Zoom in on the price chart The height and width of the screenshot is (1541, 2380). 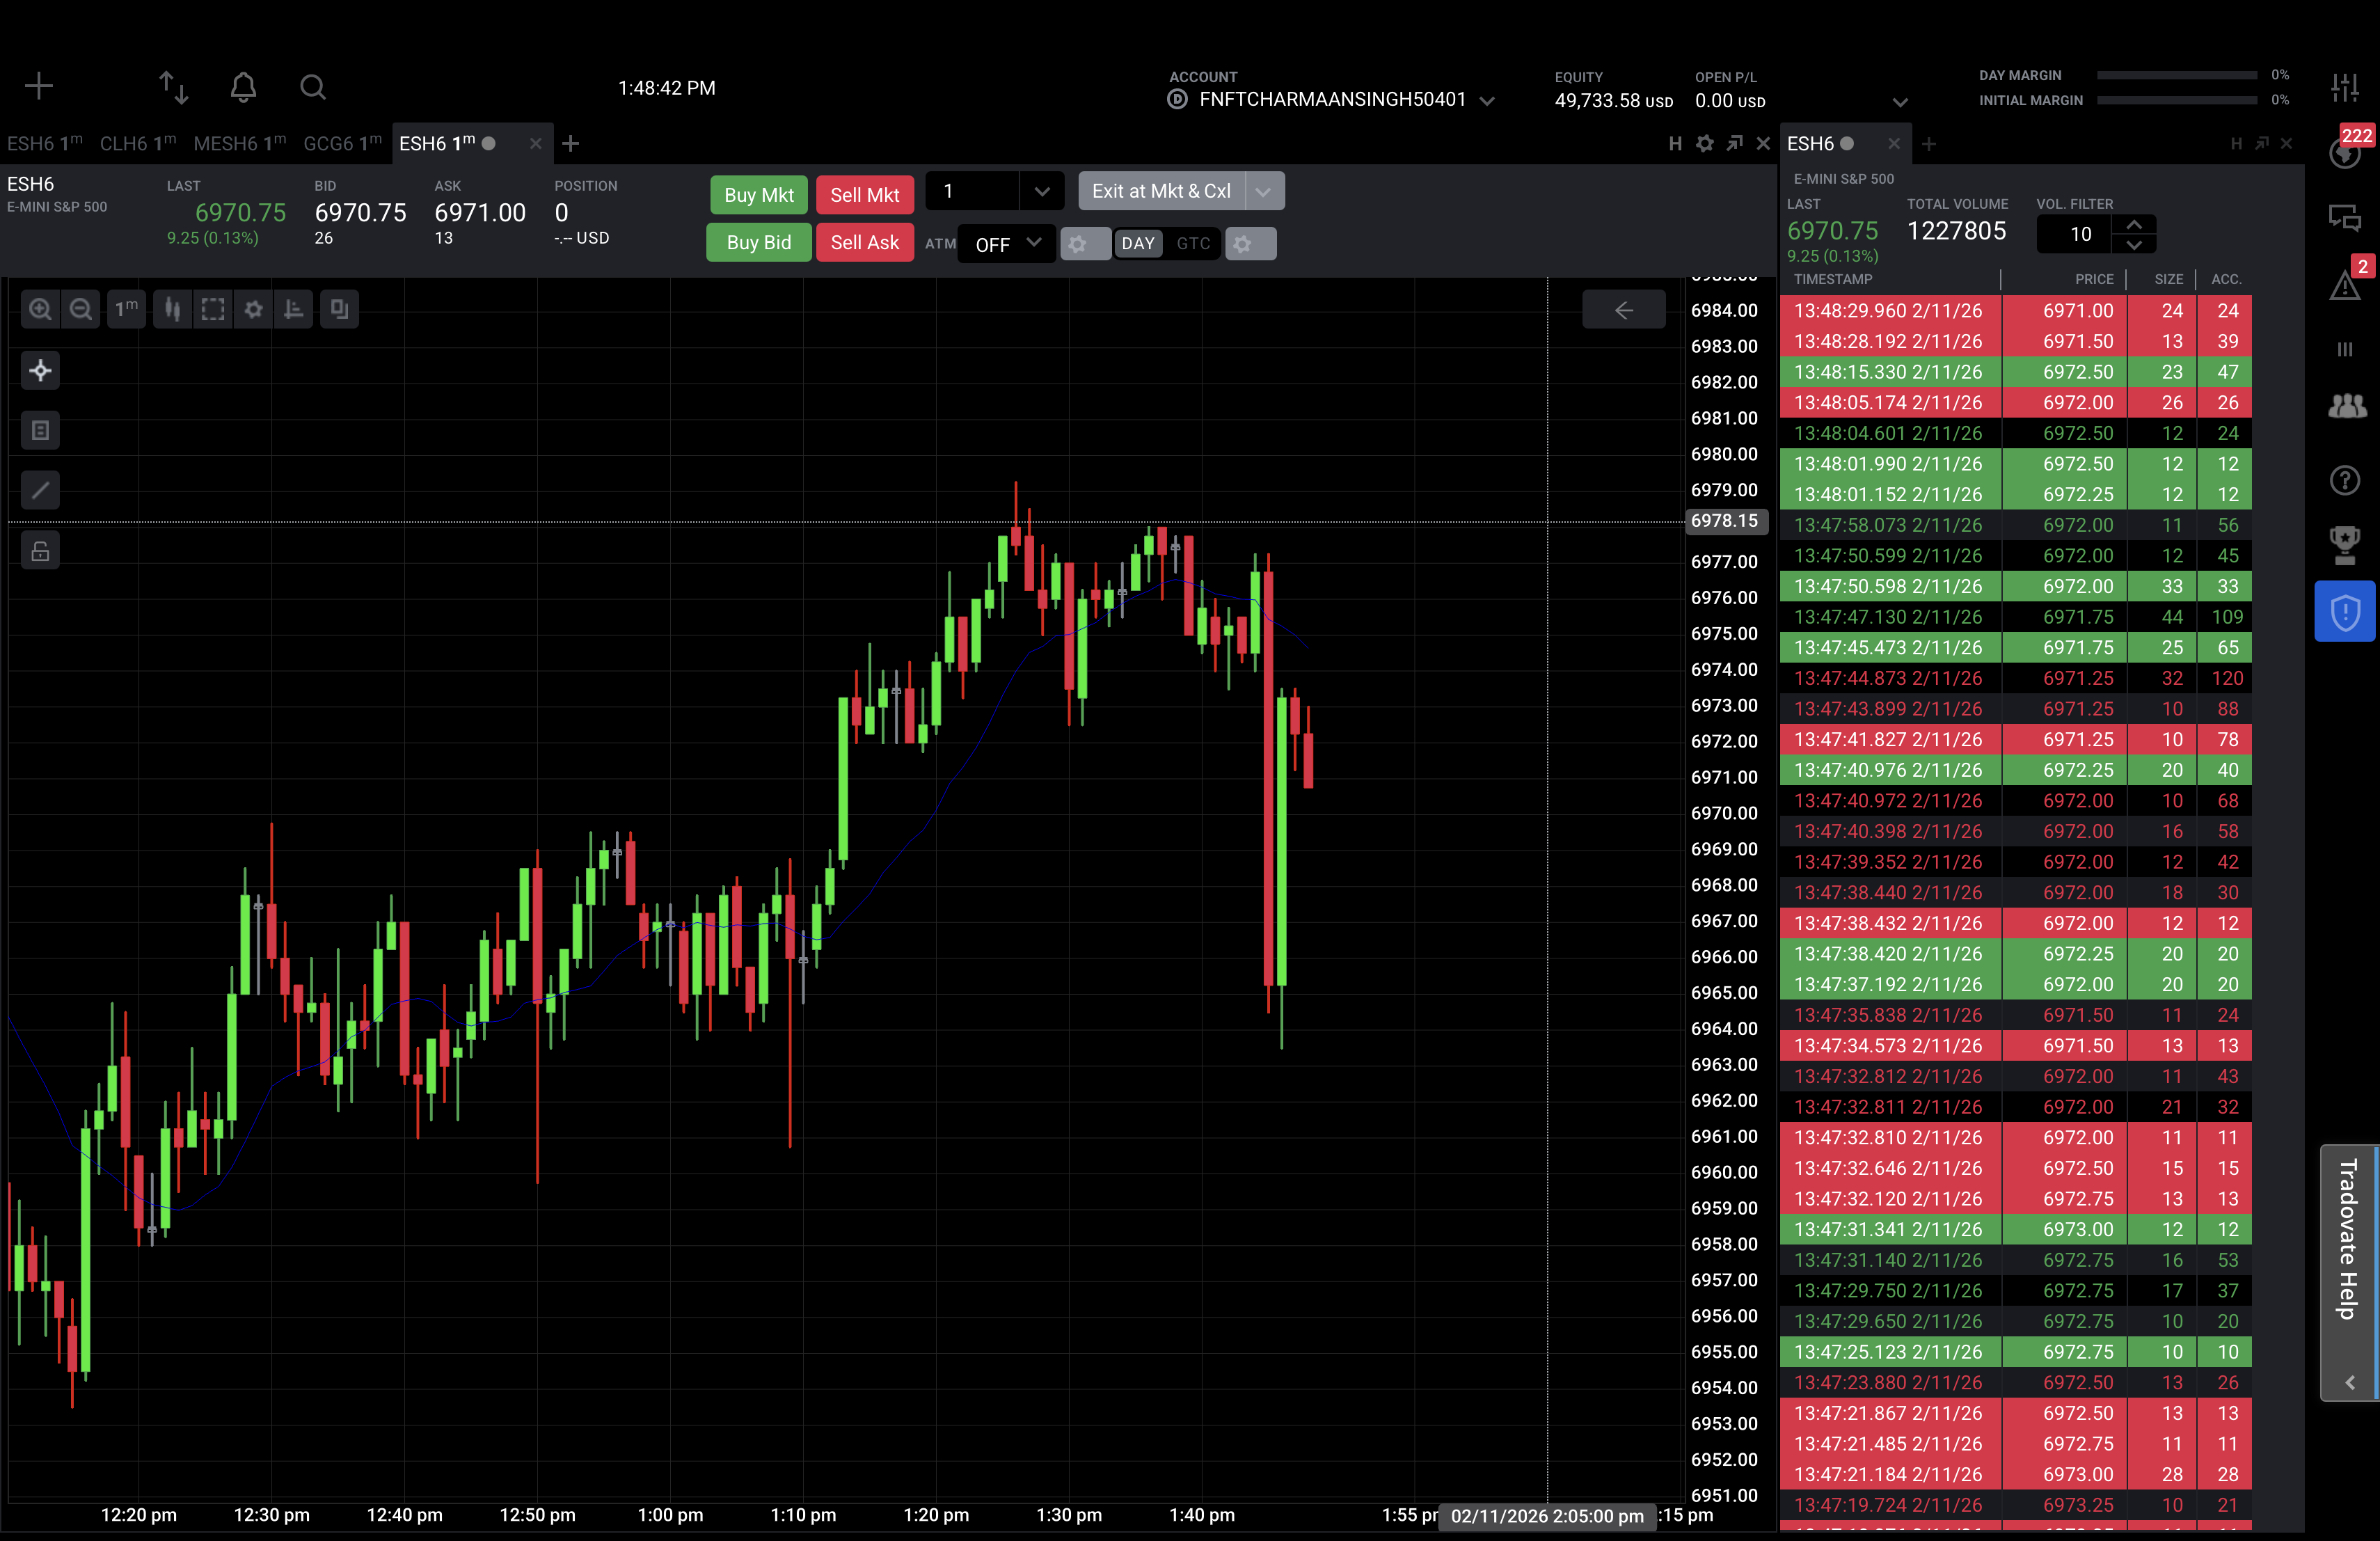[x=40, y=309]
